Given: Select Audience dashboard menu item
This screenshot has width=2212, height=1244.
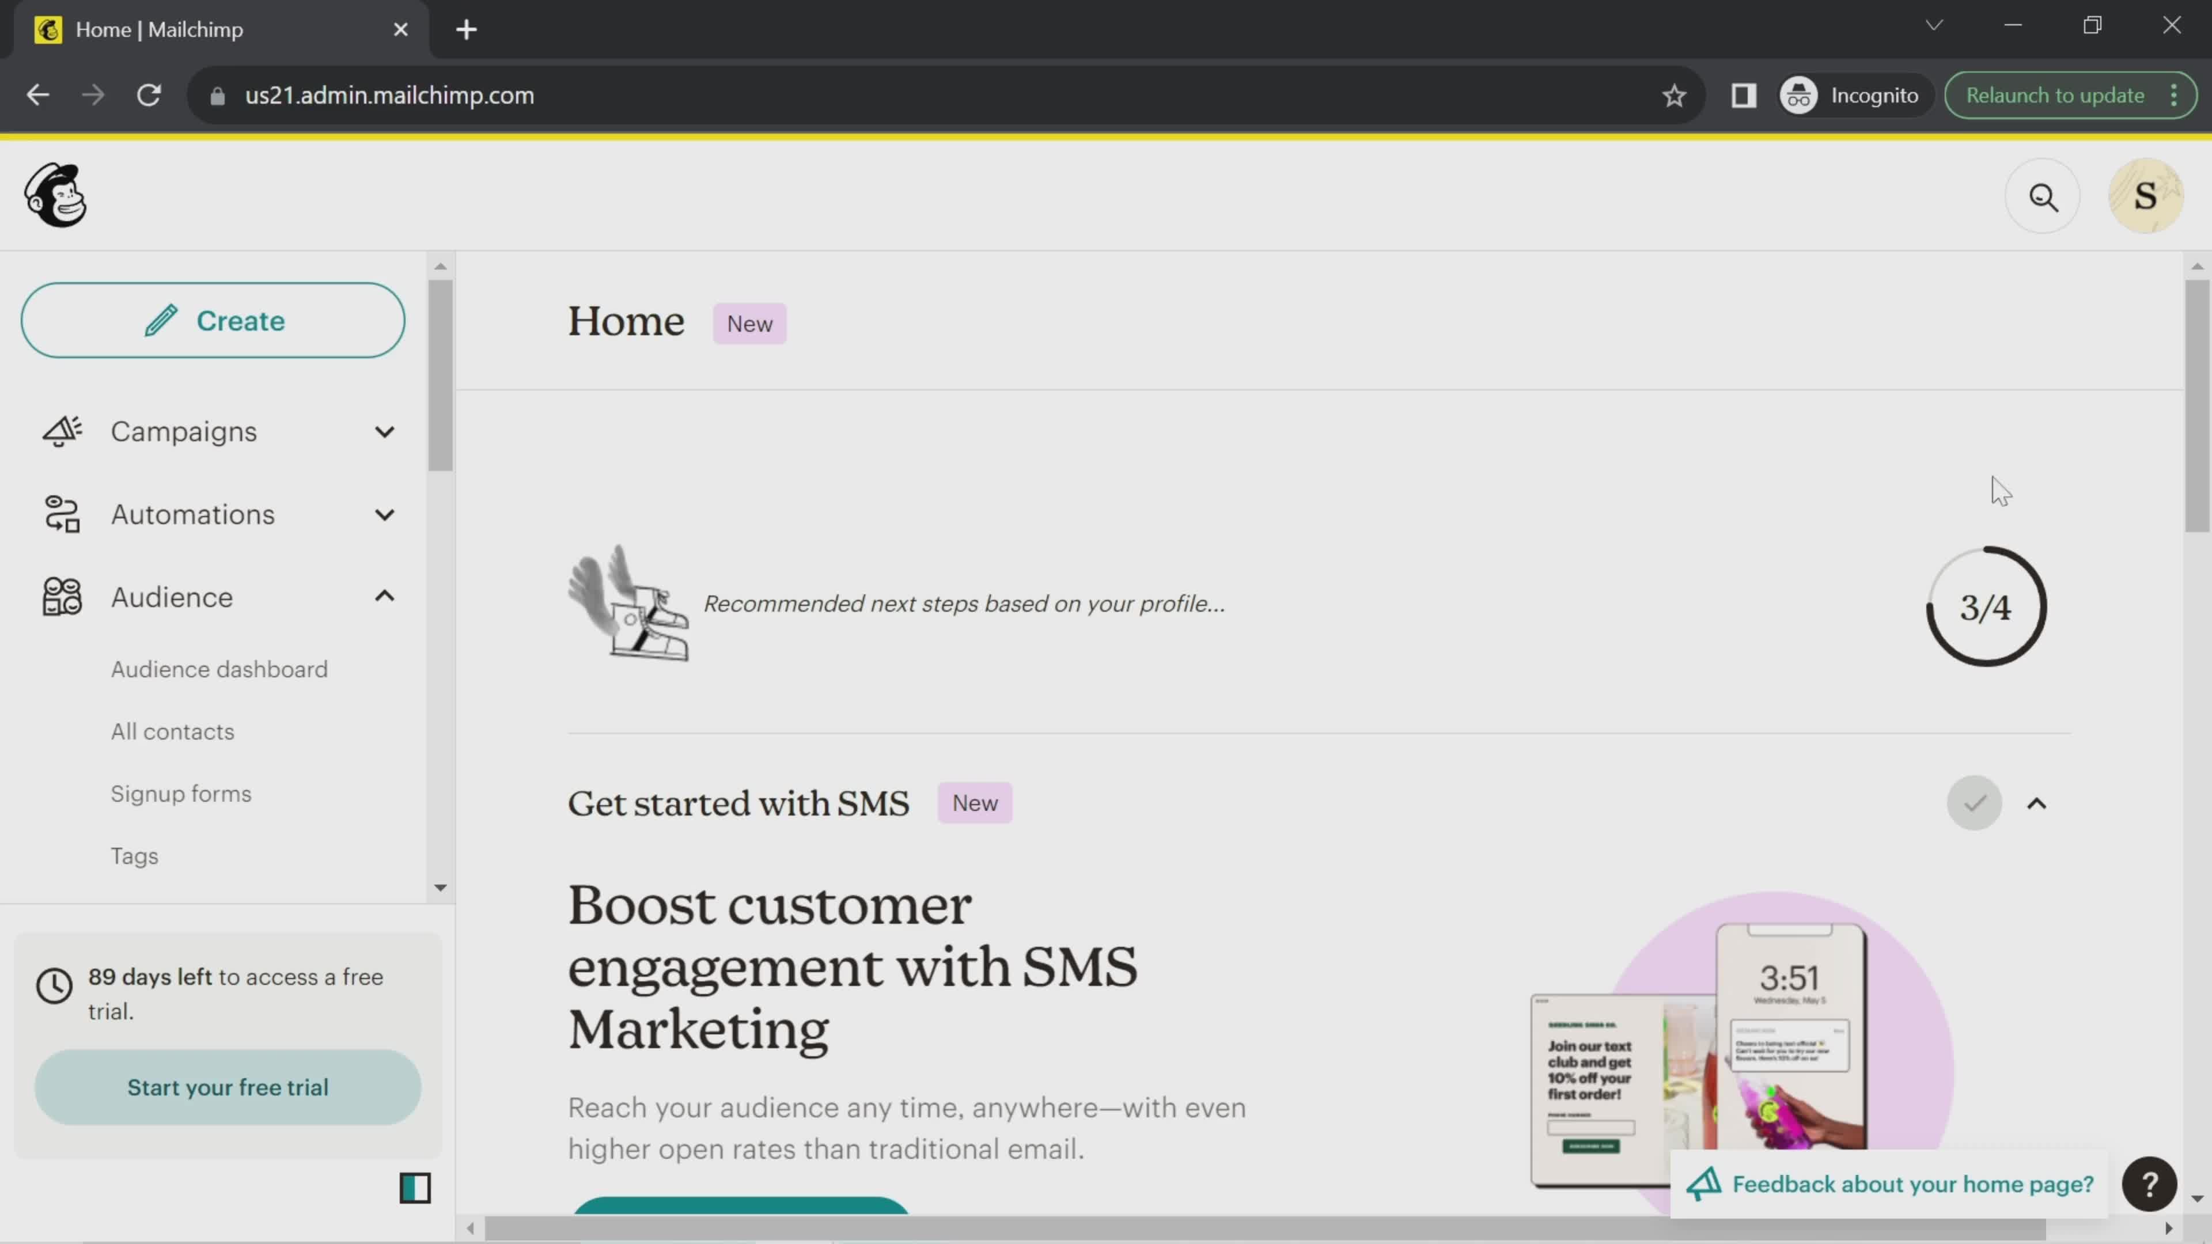Looking at the screenshot, I should pos(220,668).
